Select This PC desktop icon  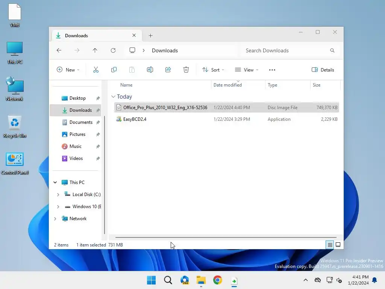(x=15, y=53)
